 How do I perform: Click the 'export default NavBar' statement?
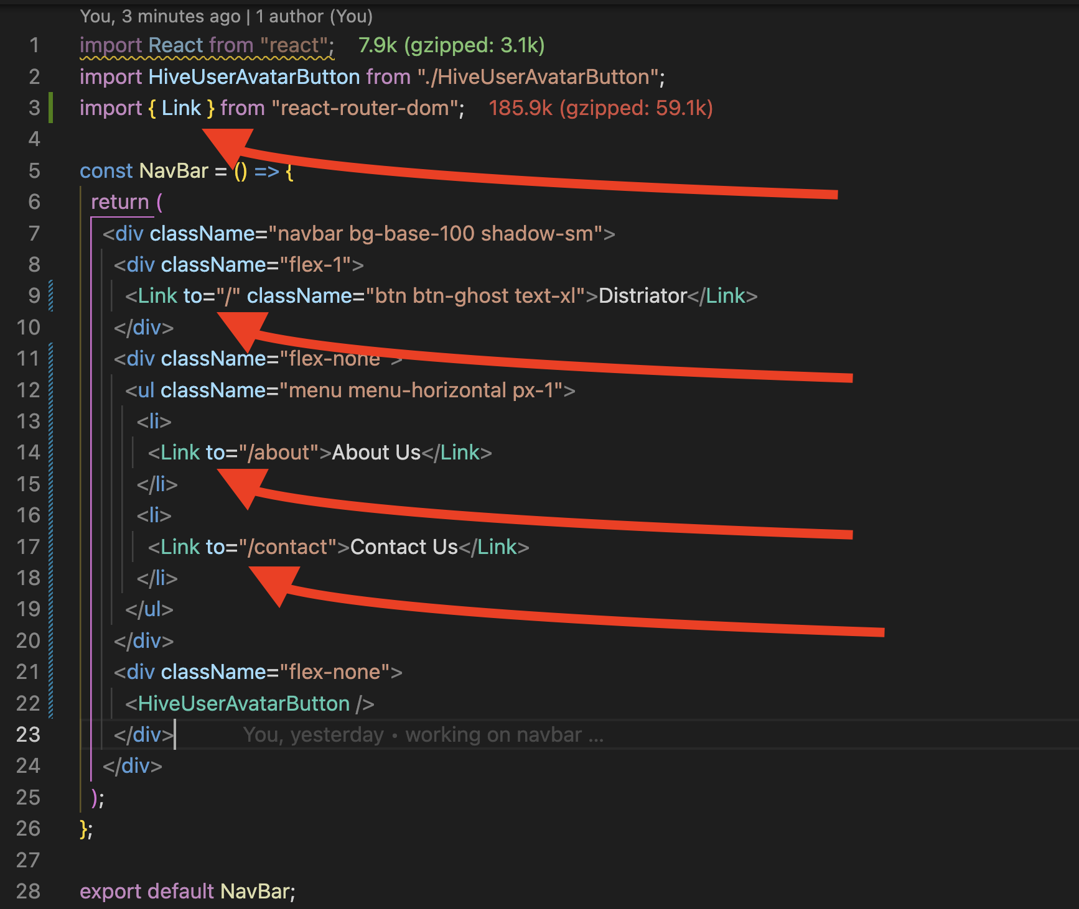[x=187, y=892]
